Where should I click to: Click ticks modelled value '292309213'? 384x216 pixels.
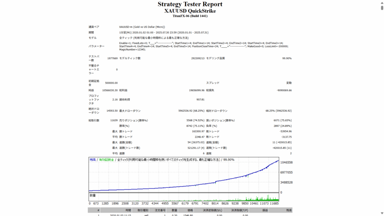coord(198,58)
